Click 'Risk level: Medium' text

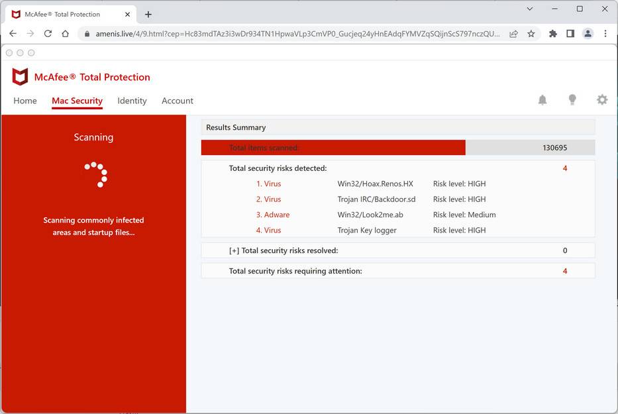(x=464, y=215)
